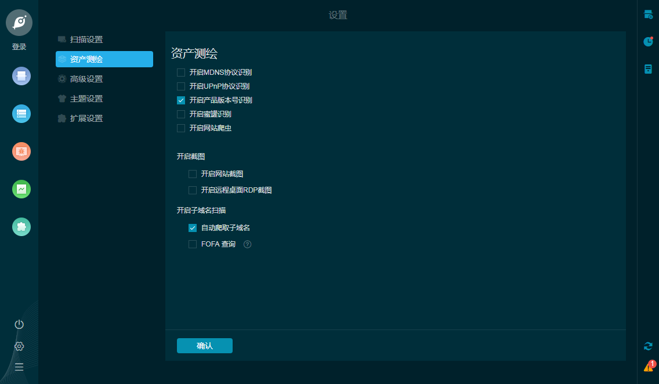This screenshot has width=659, height=384.
Task: 取消勾选 自动爬取子域名
Action: [192, 228]
